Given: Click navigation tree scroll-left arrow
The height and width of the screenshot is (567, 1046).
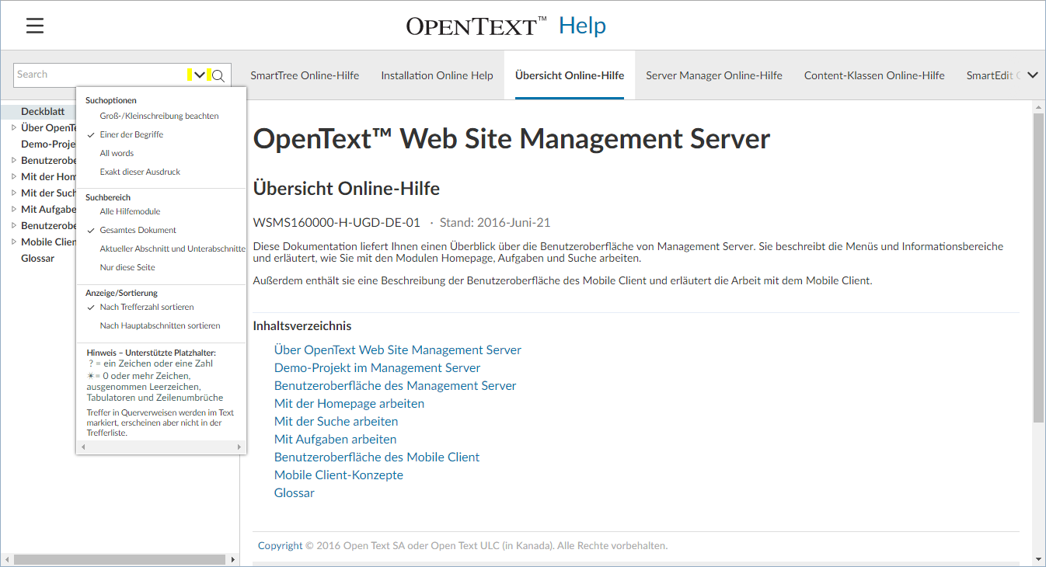Looking at the screenshot, I should pyautogui.click(x=6, y=559).
